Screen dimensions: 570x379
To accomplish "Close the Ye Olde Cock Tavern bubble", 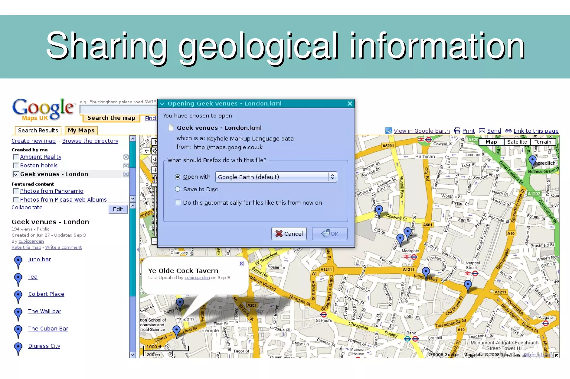I will [x=241, y=263].
